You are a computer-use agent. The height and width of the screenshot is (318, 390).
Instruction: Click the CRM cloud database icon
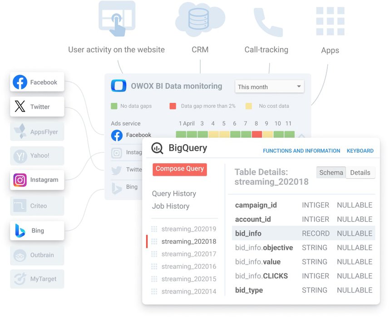[x=200, y=20]
